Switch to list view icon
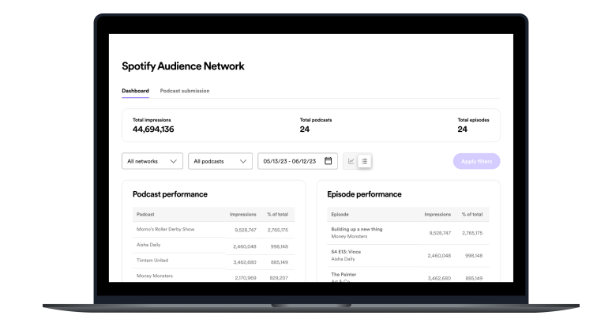Viewport: 597px width, 323px height. pyautogui.click(x=364, y=161)
